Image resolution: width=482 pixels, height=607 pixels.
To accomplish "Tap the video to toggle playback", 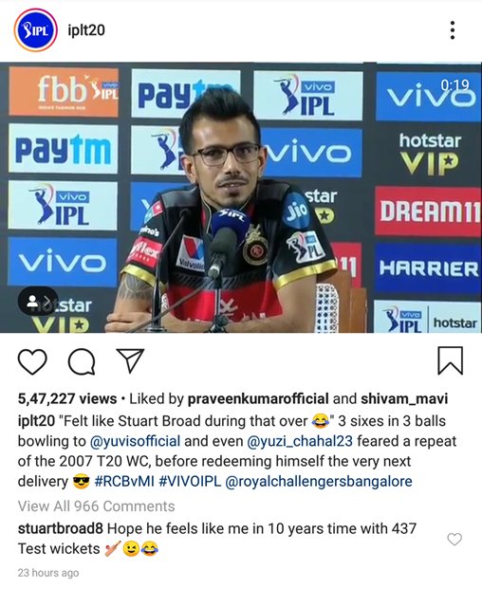I will coord(241,197).
